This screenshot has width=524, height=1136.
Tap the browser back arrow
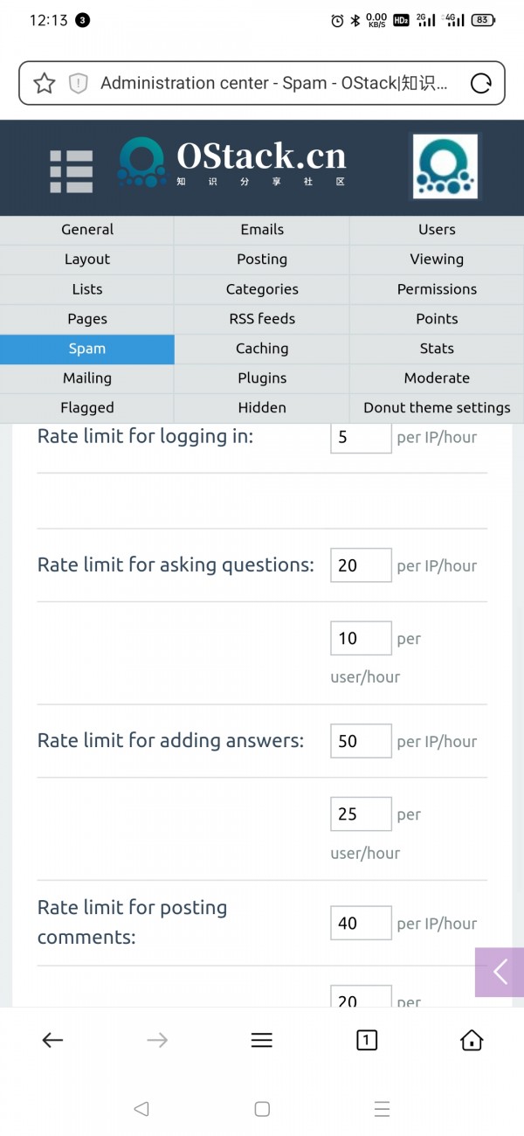coord(52,1040)
